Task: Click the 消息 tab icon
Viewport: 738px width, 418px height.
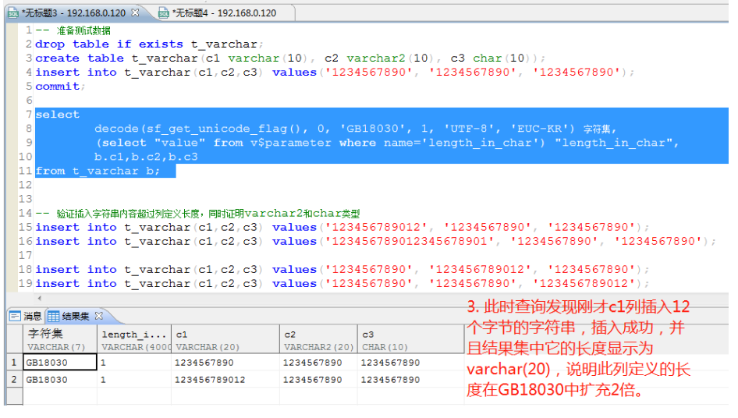Action: (15, 316)
